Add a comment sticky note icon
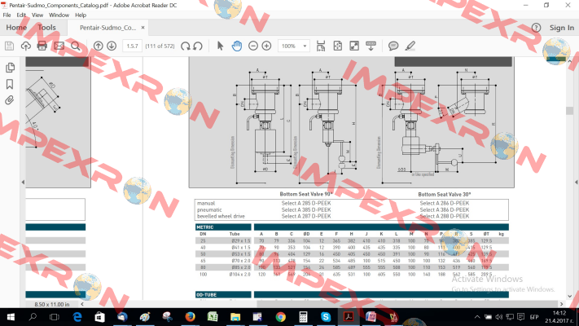Viewport: 579px width, 326px height. tap(393, 46)
